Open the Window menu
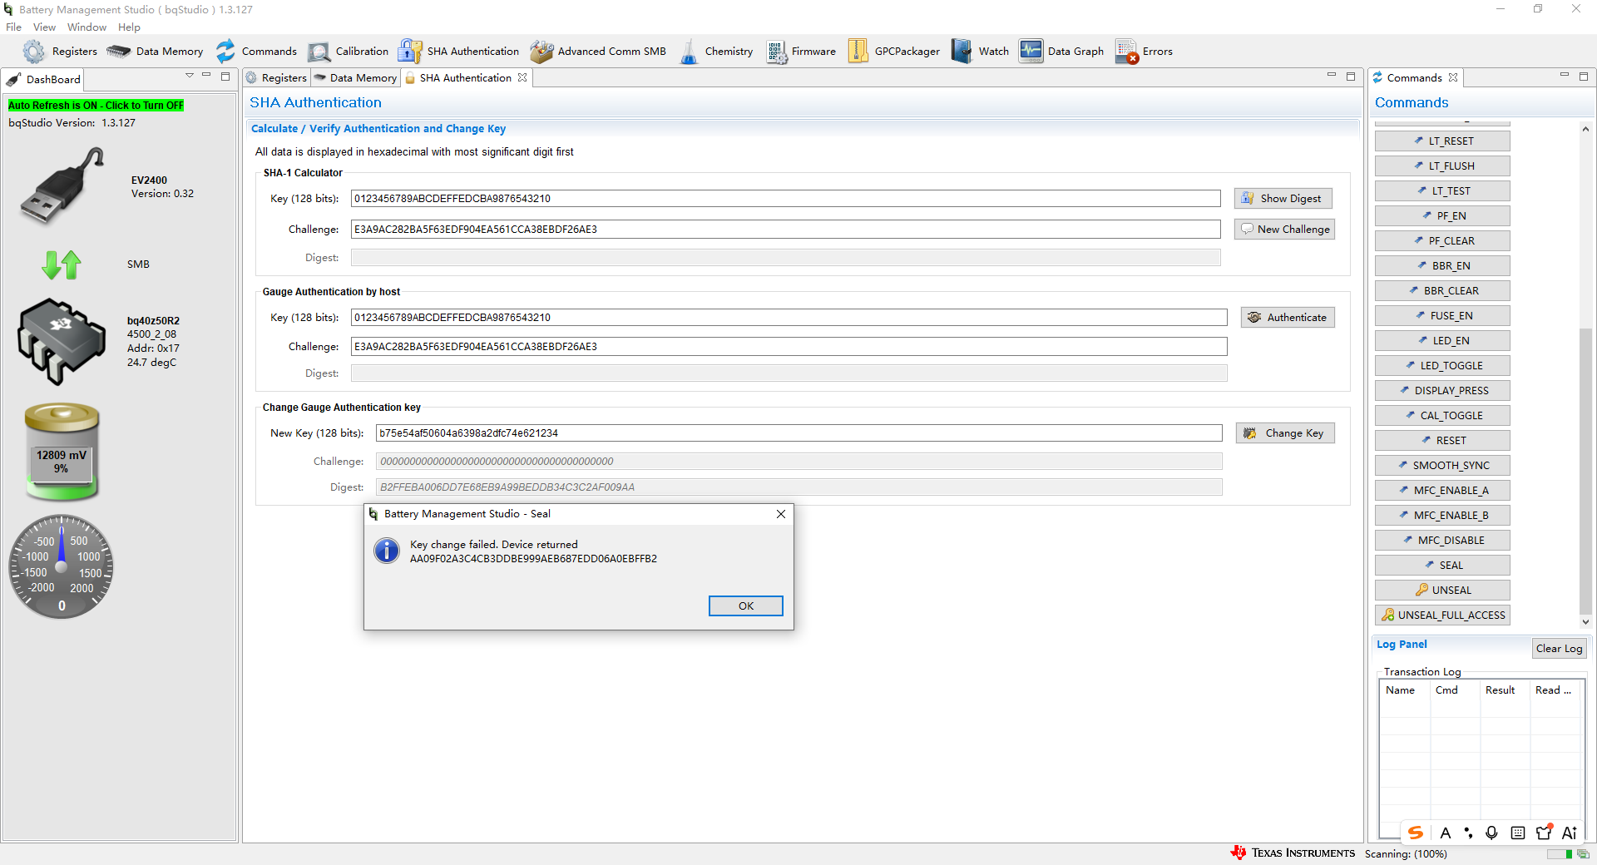The height and width of the screenshot is (865, 1597). point(87,27)
